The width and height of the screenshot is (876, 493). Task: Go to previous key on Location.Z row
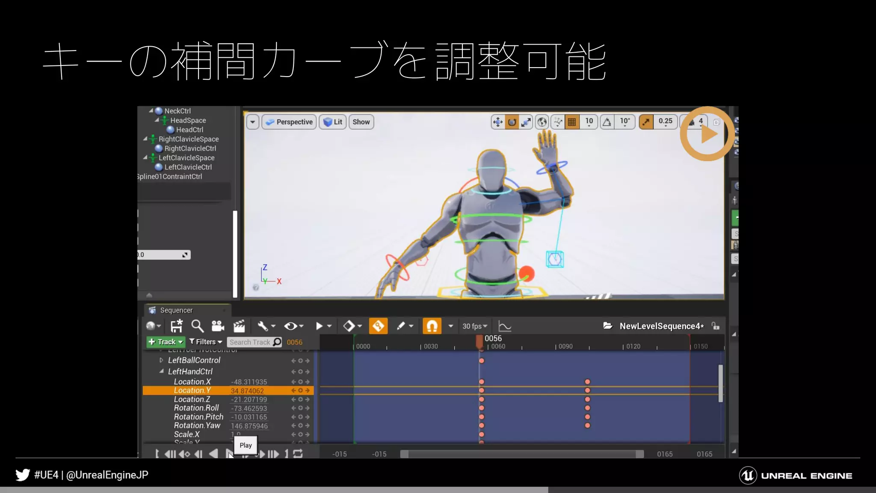coord(293,399)
